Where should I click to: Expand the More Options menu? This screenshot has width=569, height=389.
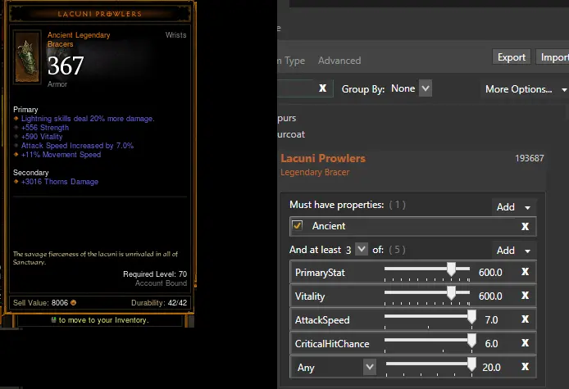pyautogui.click(x=526, y=89)
